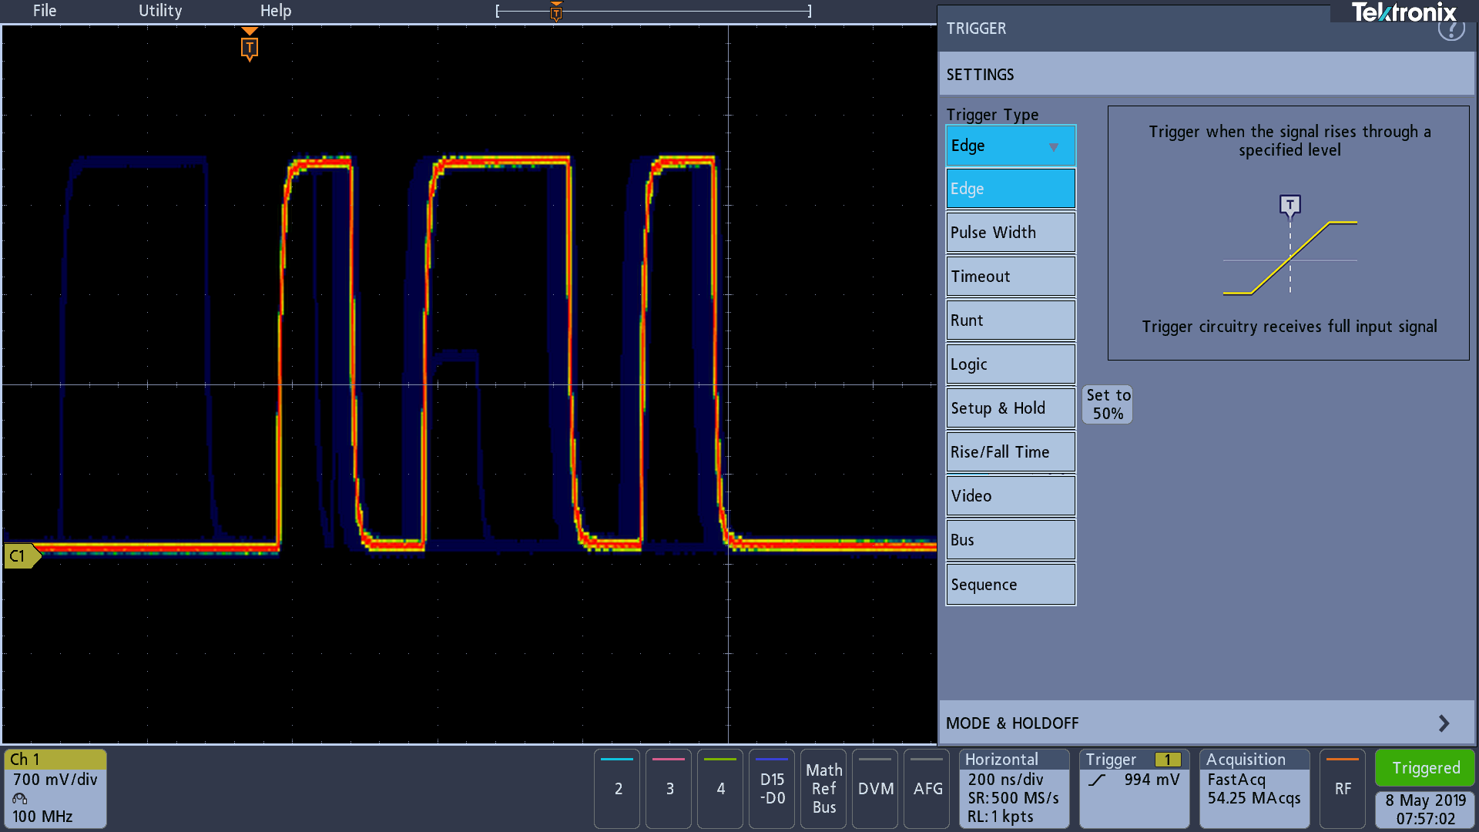
Task: Open the Trigger Type Edge dropdown
Action: 1010,146
